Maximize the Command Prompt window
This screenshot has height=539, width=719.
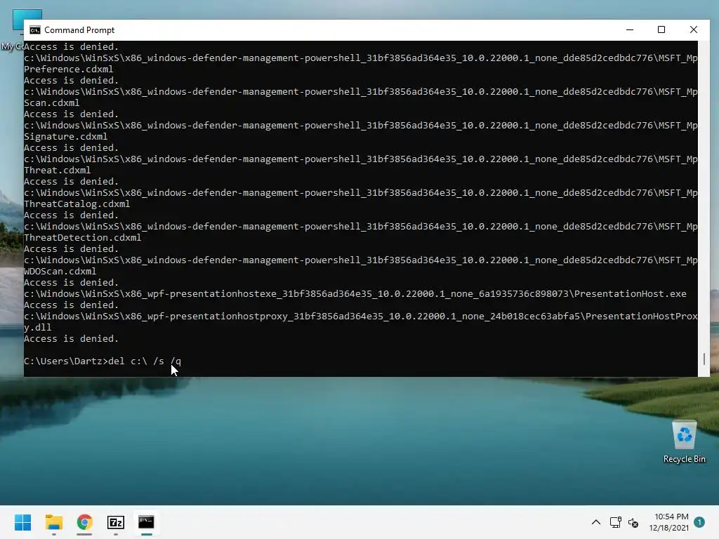point(661,29)
